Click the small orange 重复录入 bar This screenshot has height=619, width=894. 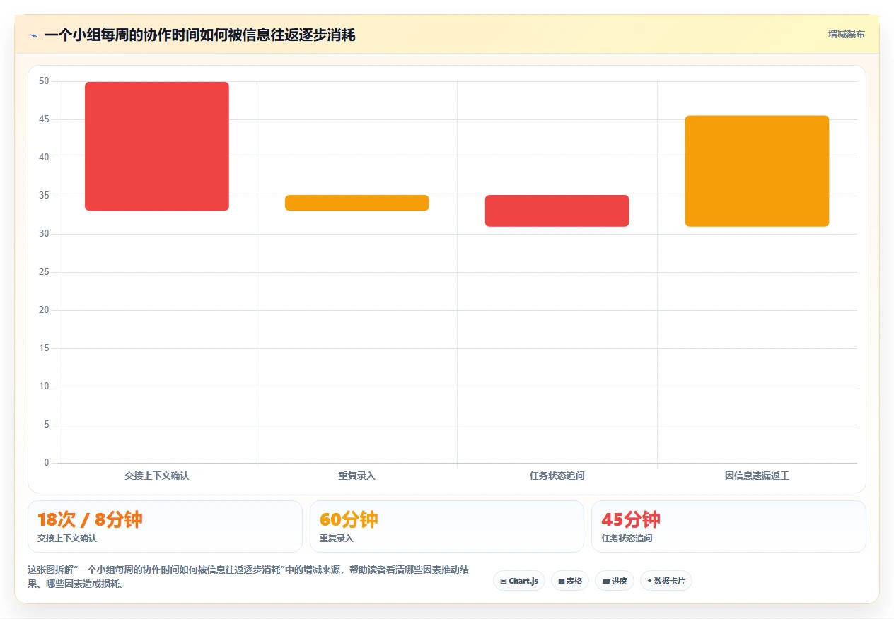click(357, 203)
